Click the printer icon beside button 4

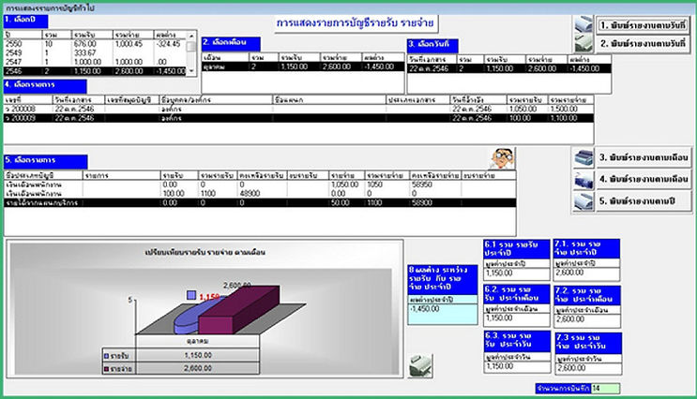(x=583, y=180)
